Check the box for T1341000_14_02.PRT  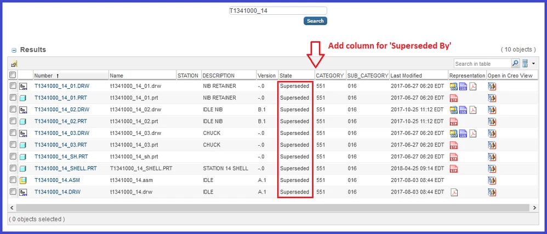[x=13, y=121]
